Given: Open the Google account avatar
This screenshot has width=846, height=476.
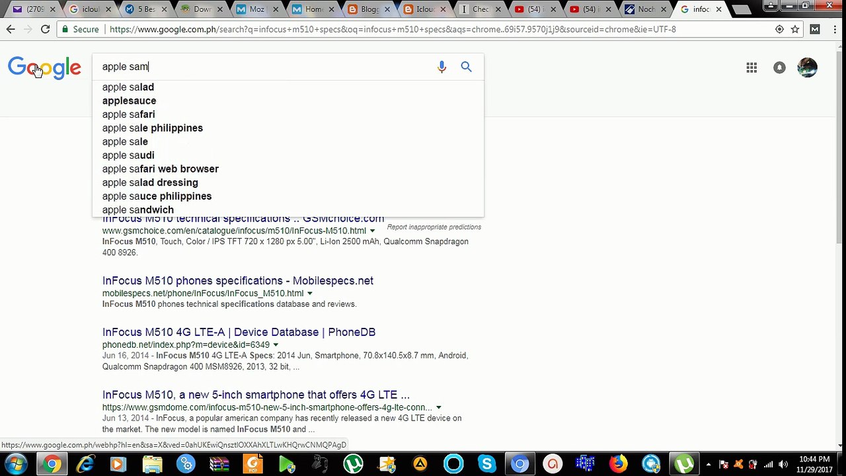Looking at the screenshot, I should point(807,67).
